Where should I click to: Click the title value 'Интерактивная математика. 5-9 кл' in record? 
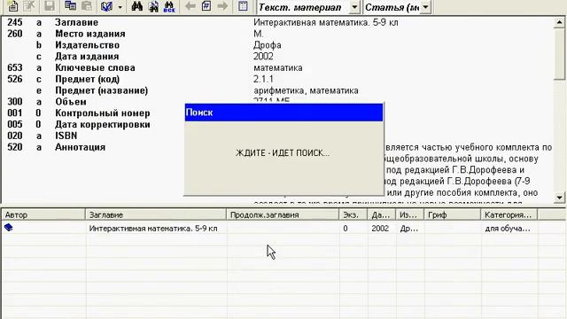click(325, 22)
